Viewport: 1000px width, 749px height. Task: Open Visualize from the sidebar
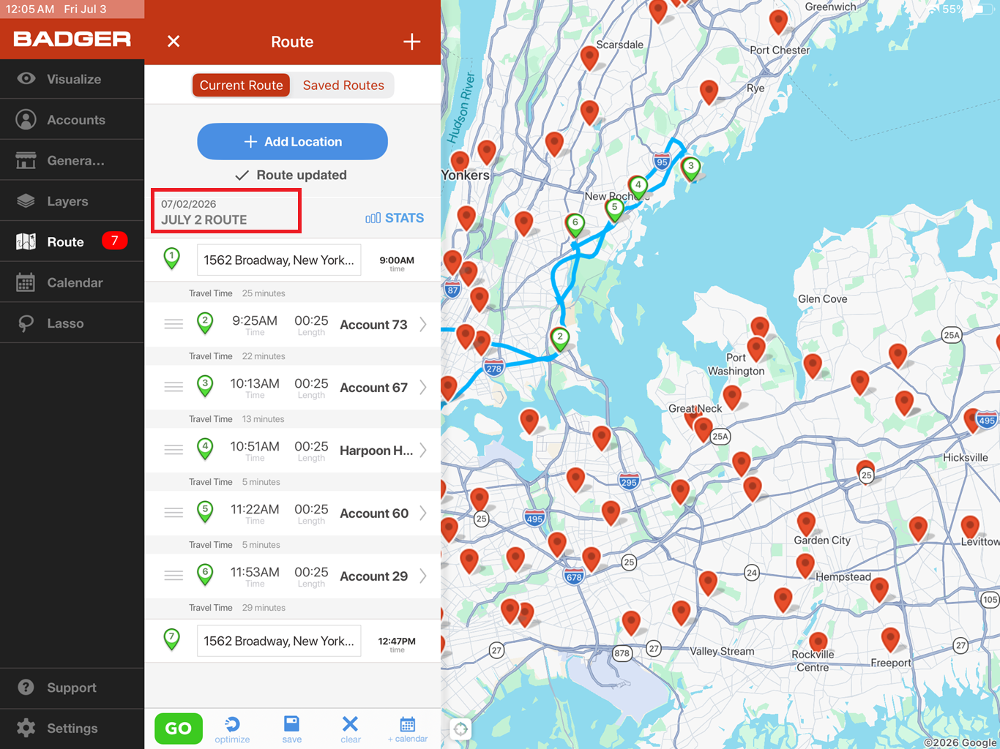click(x=72, y=79)
